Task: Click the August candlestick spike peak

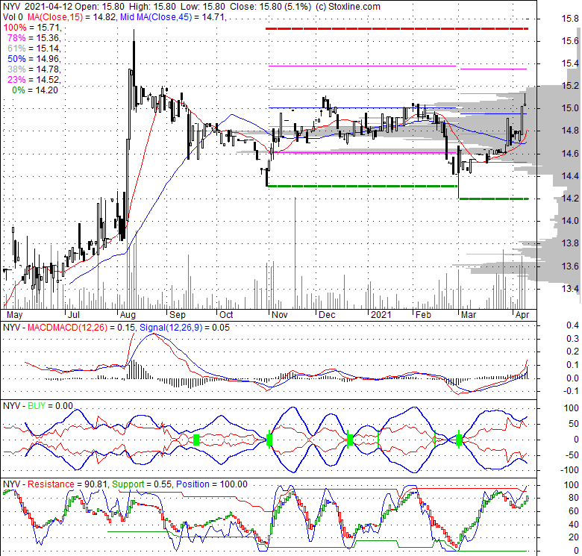Action: (x=134, y=35)
